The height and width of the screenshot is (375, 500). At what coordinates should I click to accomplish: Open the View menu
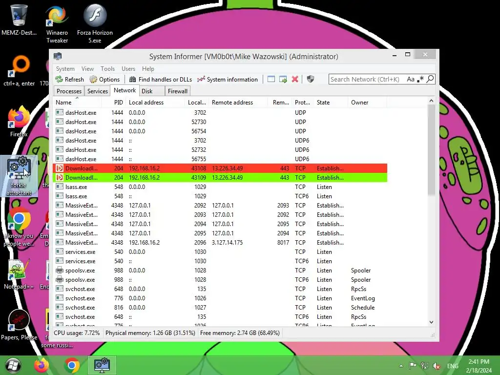click(x=87, y=68)
